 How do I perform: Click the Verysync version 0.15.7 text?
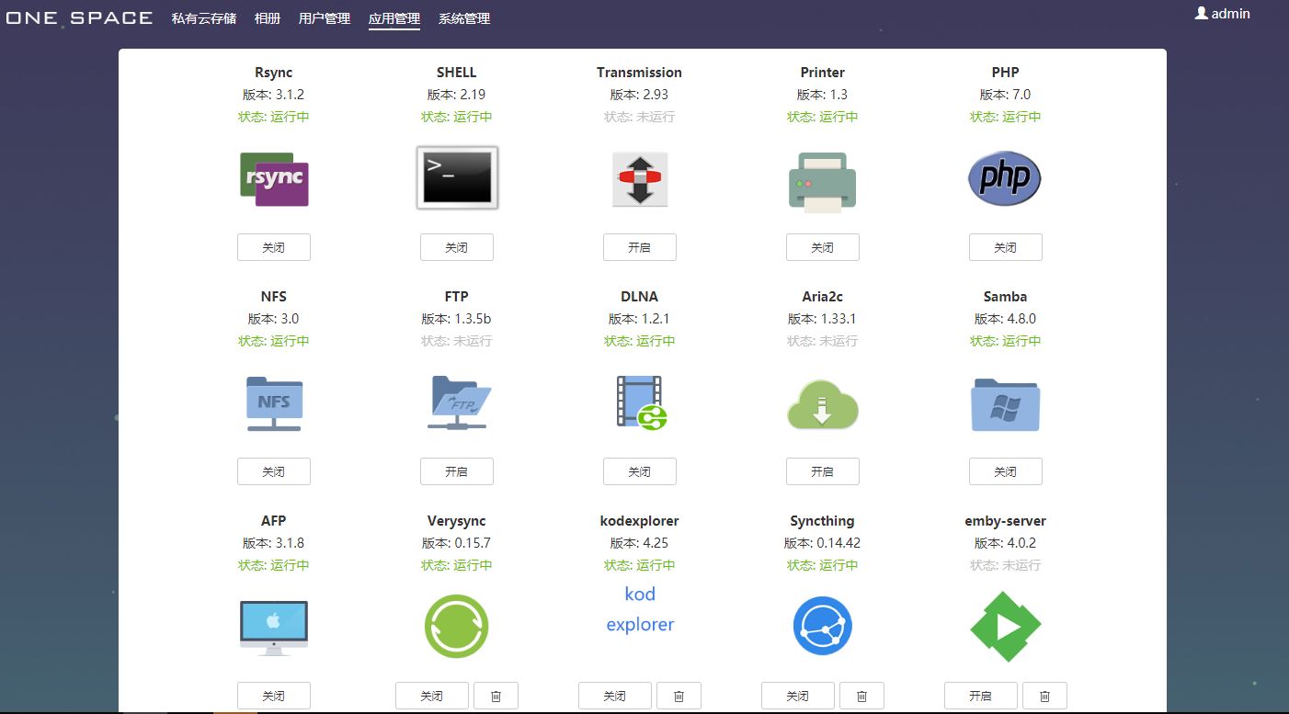tap(457, 543)
